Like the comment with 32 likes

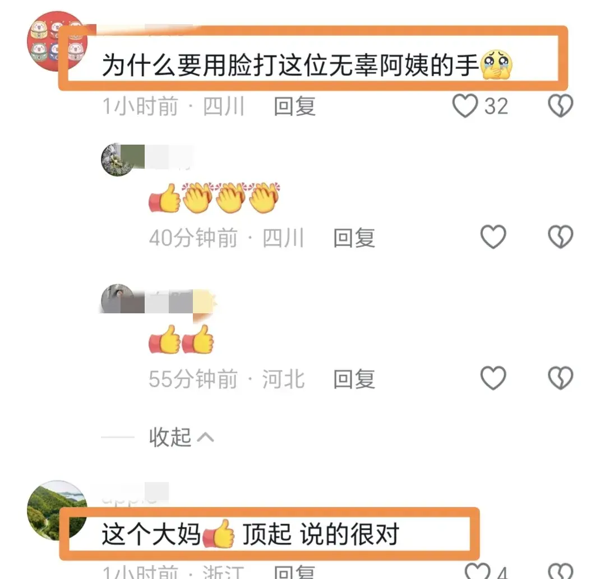tap(465, 105)
